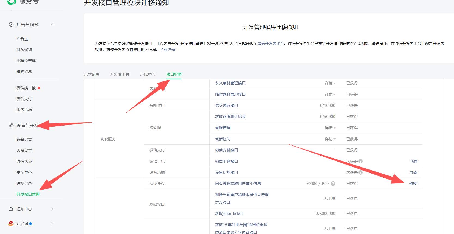Expand the 通知中心 menu arrow

pos(52,209)
